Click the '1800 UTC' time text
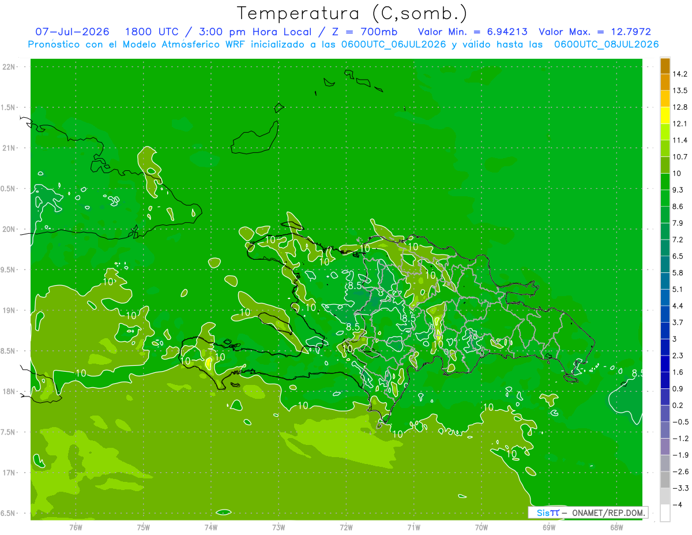The height and width of the screenshot is (535, 692). click(152, 32)
